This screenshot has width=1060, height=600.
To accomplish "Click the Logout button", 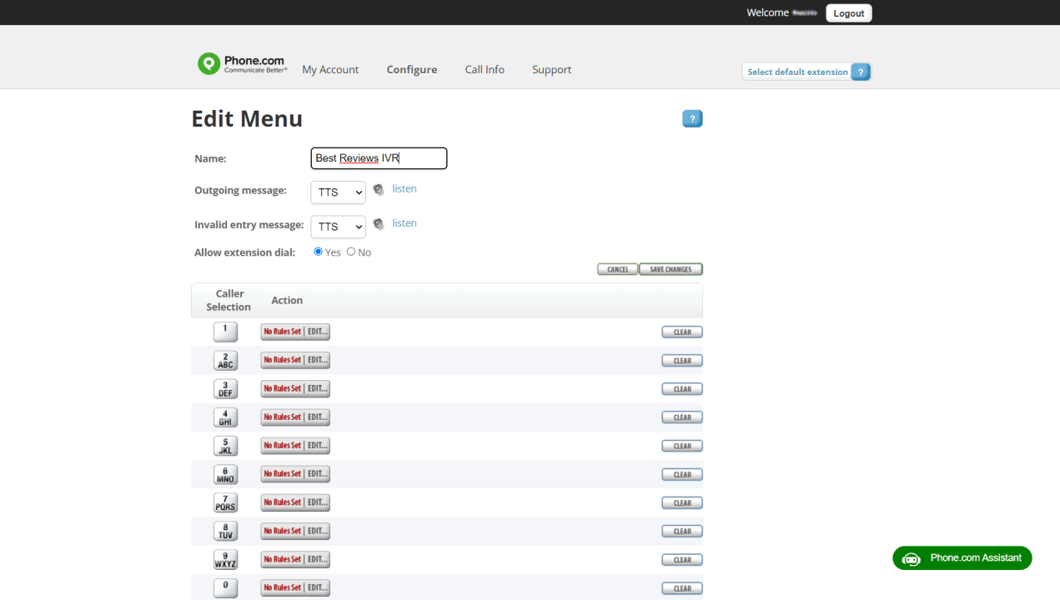I will (848, 13).
